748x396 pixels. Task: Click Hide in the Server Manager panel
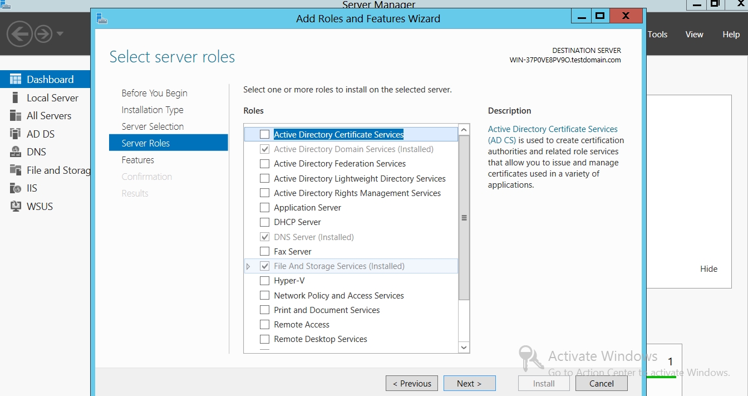coord(708,268)
